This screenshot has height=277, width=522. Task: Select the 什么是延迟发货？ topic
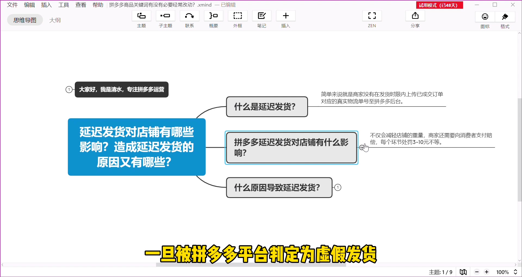267,107
